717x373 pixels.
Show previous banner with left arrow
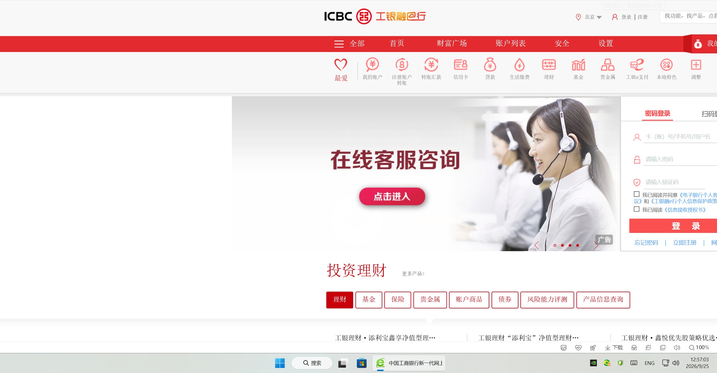[537, 245]
